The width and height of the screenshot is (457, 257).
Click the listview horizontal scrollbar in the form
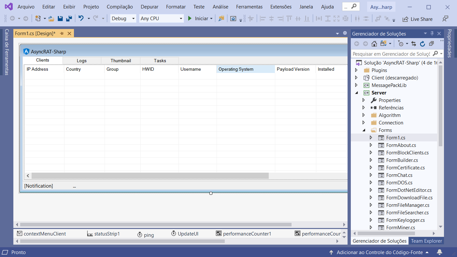coord(150,176)
